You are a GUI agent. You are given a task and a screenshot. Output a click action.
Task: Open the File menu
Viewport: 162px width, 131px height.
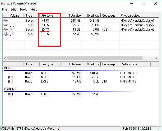pos(4,9)
